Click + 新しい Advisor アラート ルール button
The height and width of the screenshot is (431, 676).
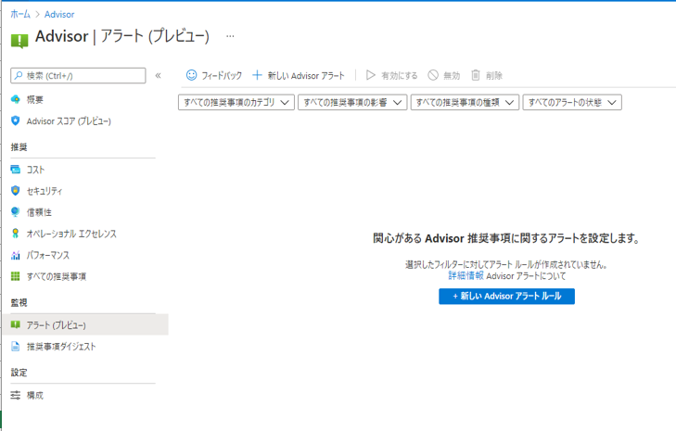pyautogui.click(x=506, y=296)
